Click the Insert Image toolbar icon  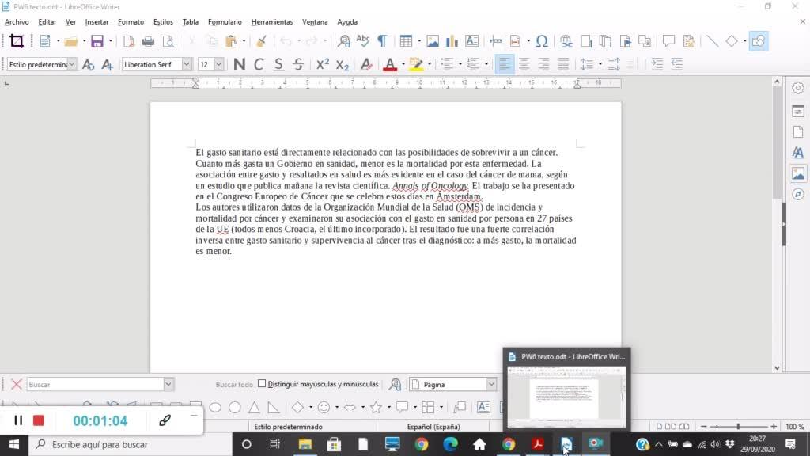pos(433,41)
